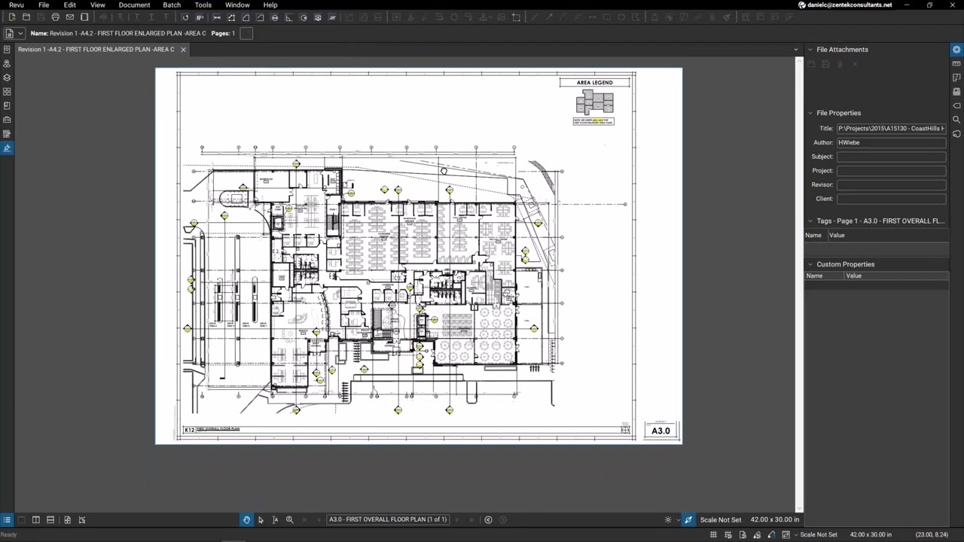Screen dimensions: 964x542
Task: Toggle split horizontal view icon
Action: pyautogui.click(x=50, y=519)
